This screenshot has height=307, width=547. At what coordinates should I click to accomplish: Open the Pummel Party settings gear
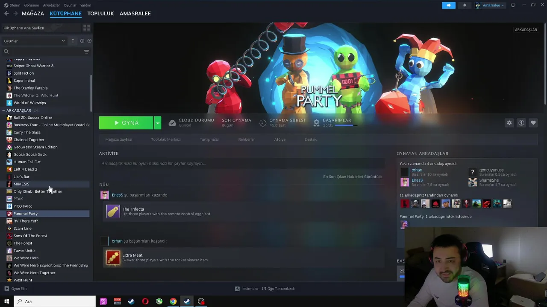(x=509, y=123)
